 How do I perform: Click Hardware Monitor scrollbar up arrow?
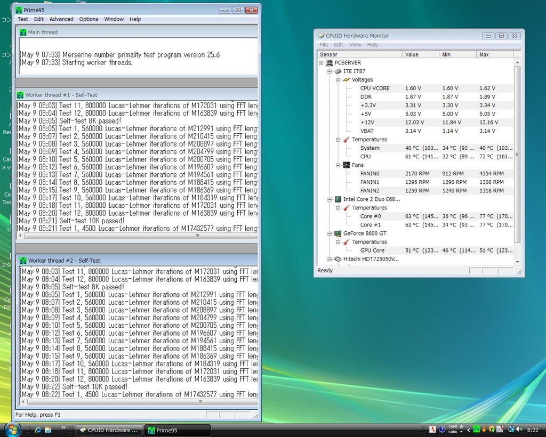517,62
